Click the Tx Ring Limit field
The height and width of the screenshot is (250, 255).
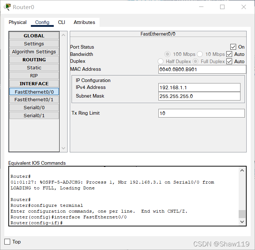click(x=202, y=113)
